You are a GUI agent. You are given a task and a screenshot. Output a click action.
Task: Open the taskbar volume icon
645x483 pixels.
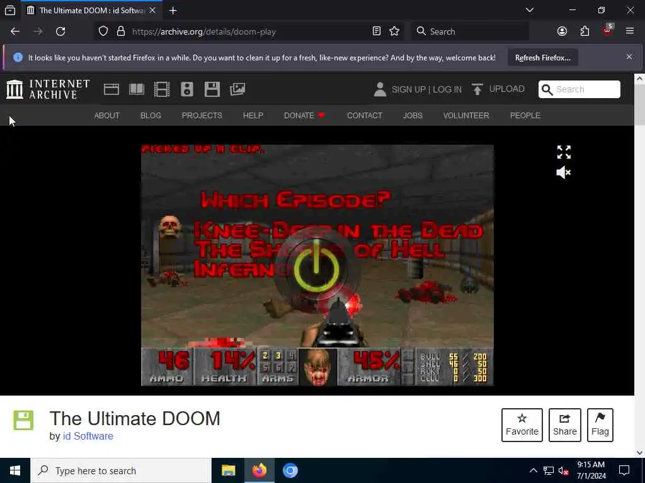pos(564,471)
